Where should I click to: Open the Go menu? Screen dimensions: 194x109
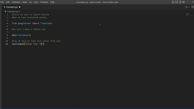[x=30, y=2]
